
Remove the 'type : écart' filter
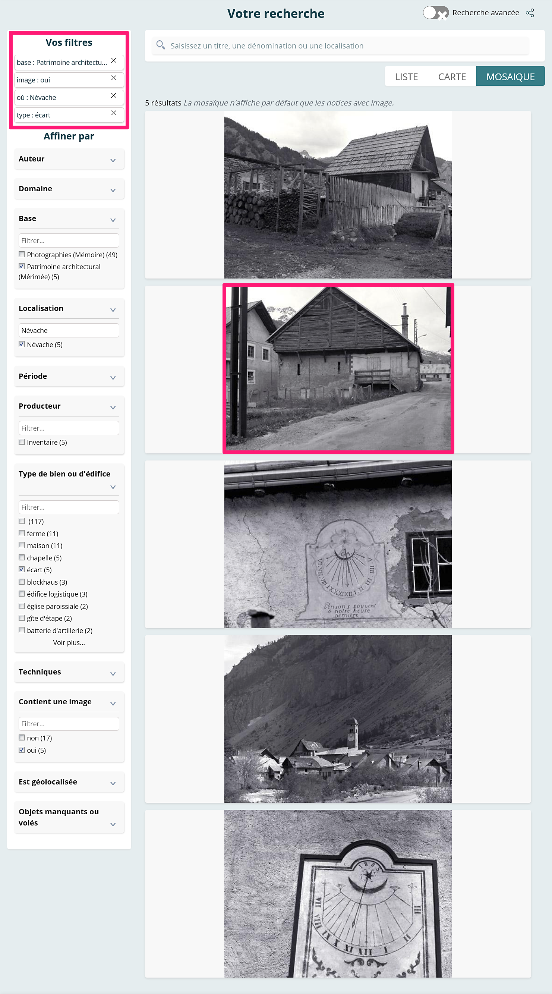(113, 113)
